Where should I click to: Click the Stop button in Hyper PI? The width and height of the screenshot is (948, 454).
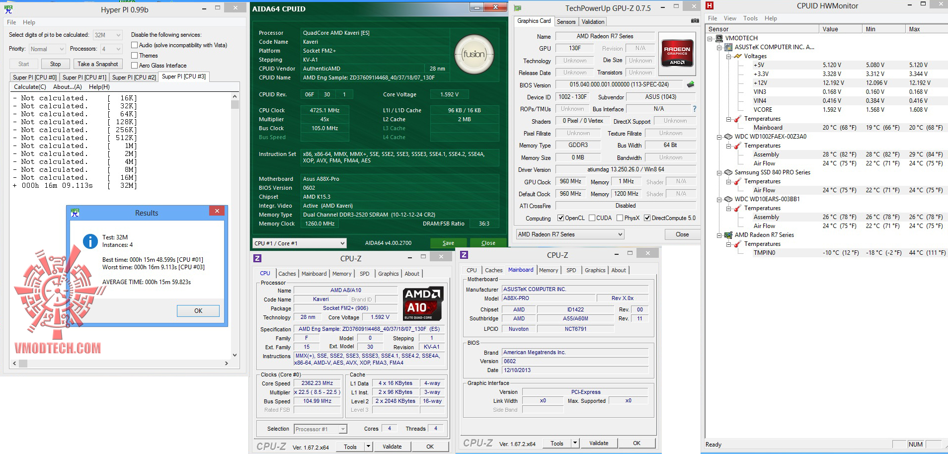pos(55,64)
